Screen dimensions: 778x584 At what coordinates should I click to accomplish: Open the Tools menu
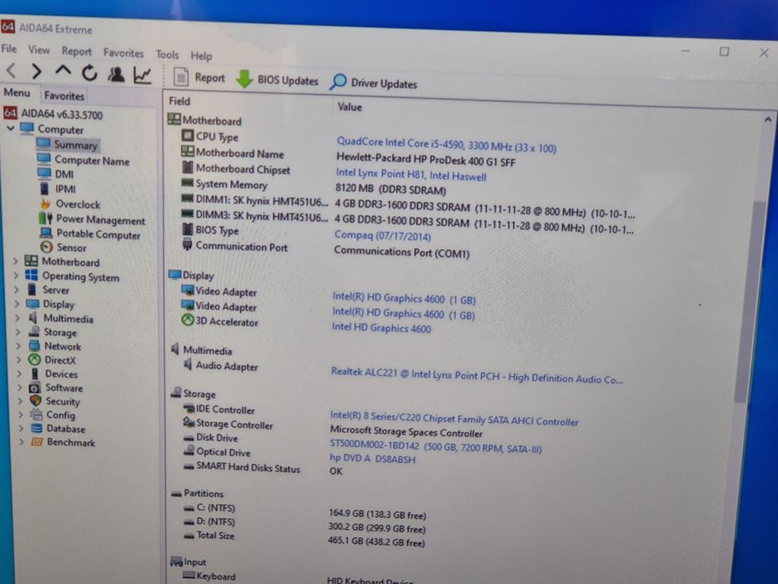click(168, 54)
